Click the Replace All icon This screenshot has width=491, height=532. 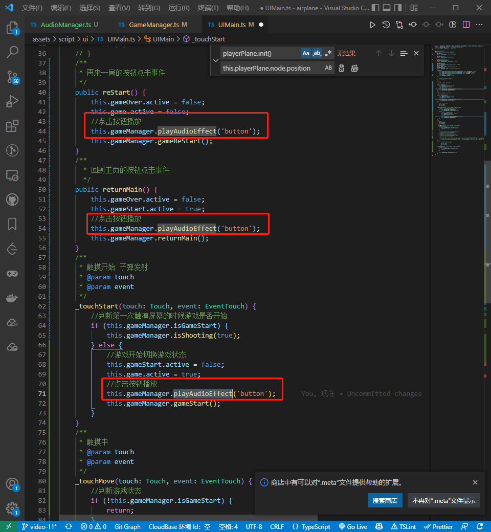(x=354, y=68)
